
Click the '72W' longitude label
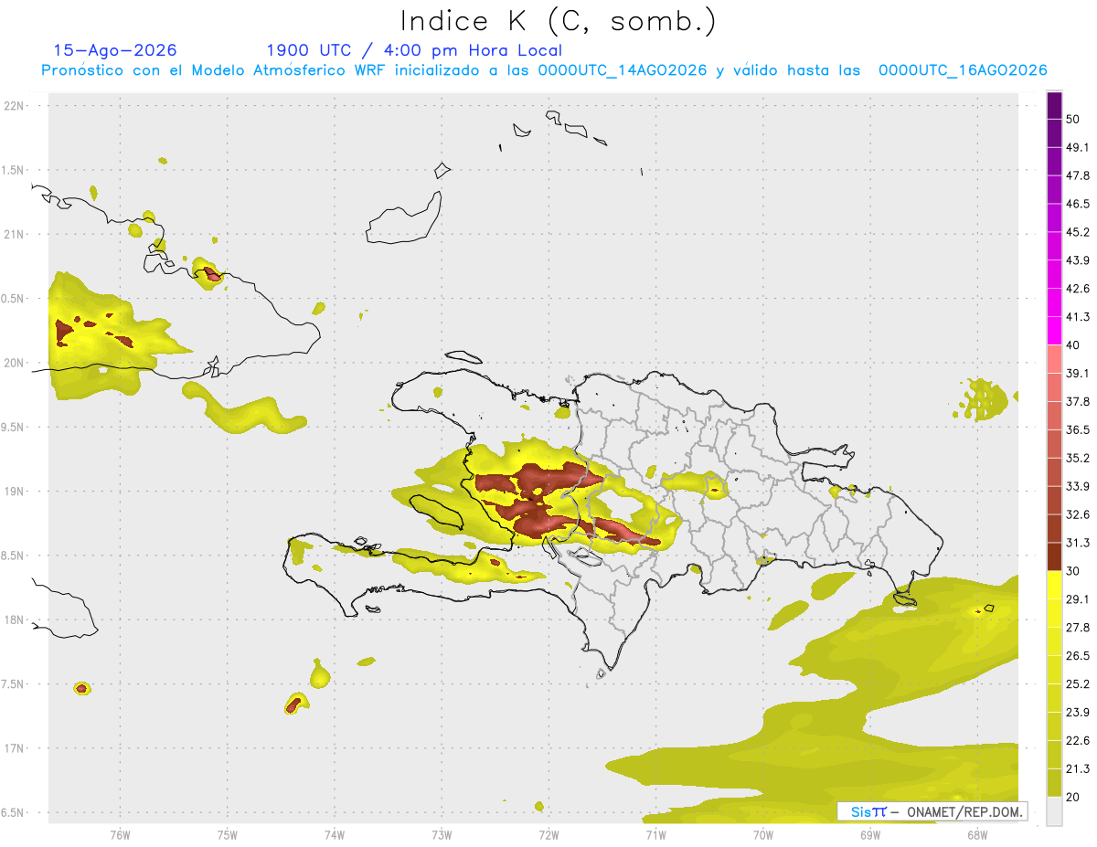pos(548,834)
